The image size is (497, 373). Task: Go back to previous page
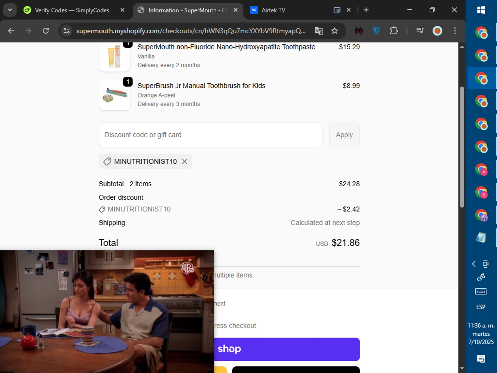pyautogui.click(x=11, y=31)
